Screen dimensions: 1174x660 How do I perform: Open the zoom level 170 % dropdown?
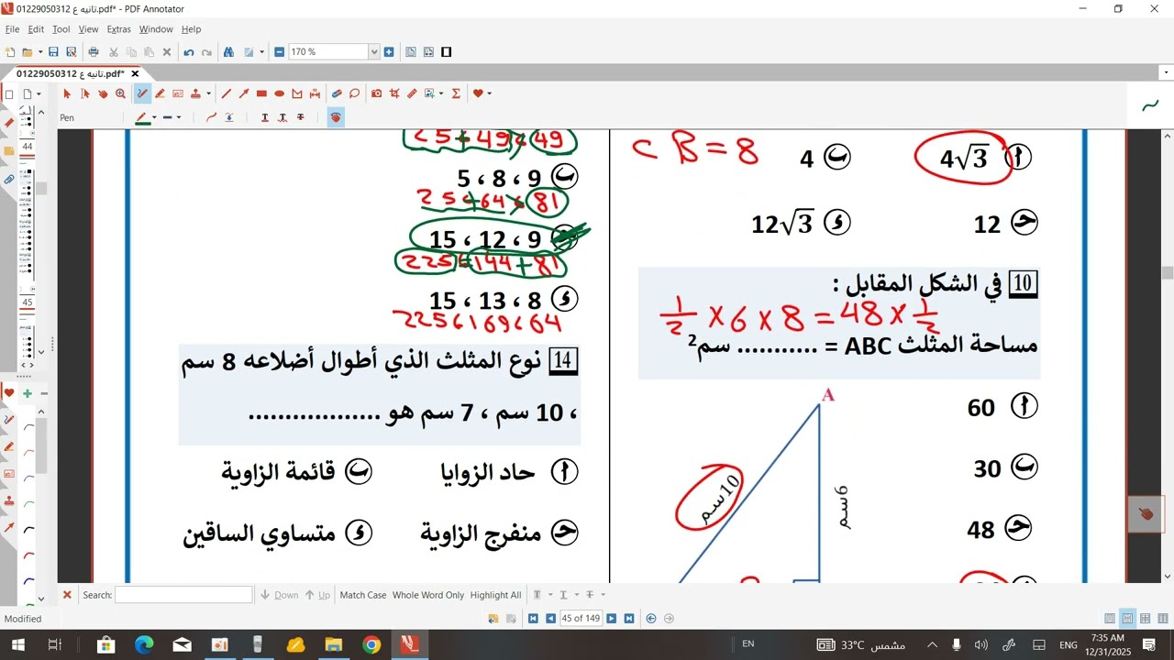tap(374, 52)
